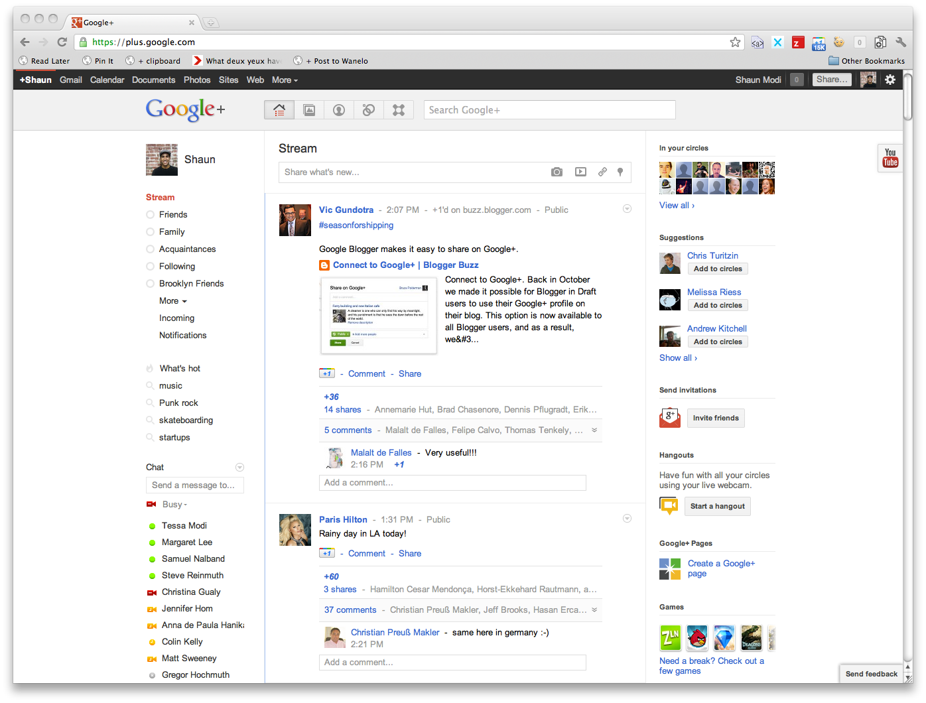Add Chris Turitzin to circles
Image resolution: width=926 pixels, height=703 pixels.
[x=717, y=269]
